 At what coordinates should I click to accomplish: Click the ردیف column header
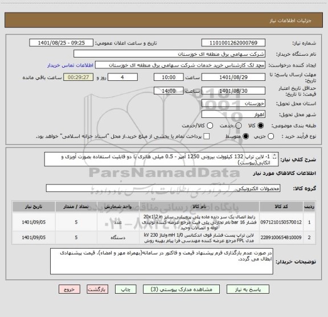(309, 207)
